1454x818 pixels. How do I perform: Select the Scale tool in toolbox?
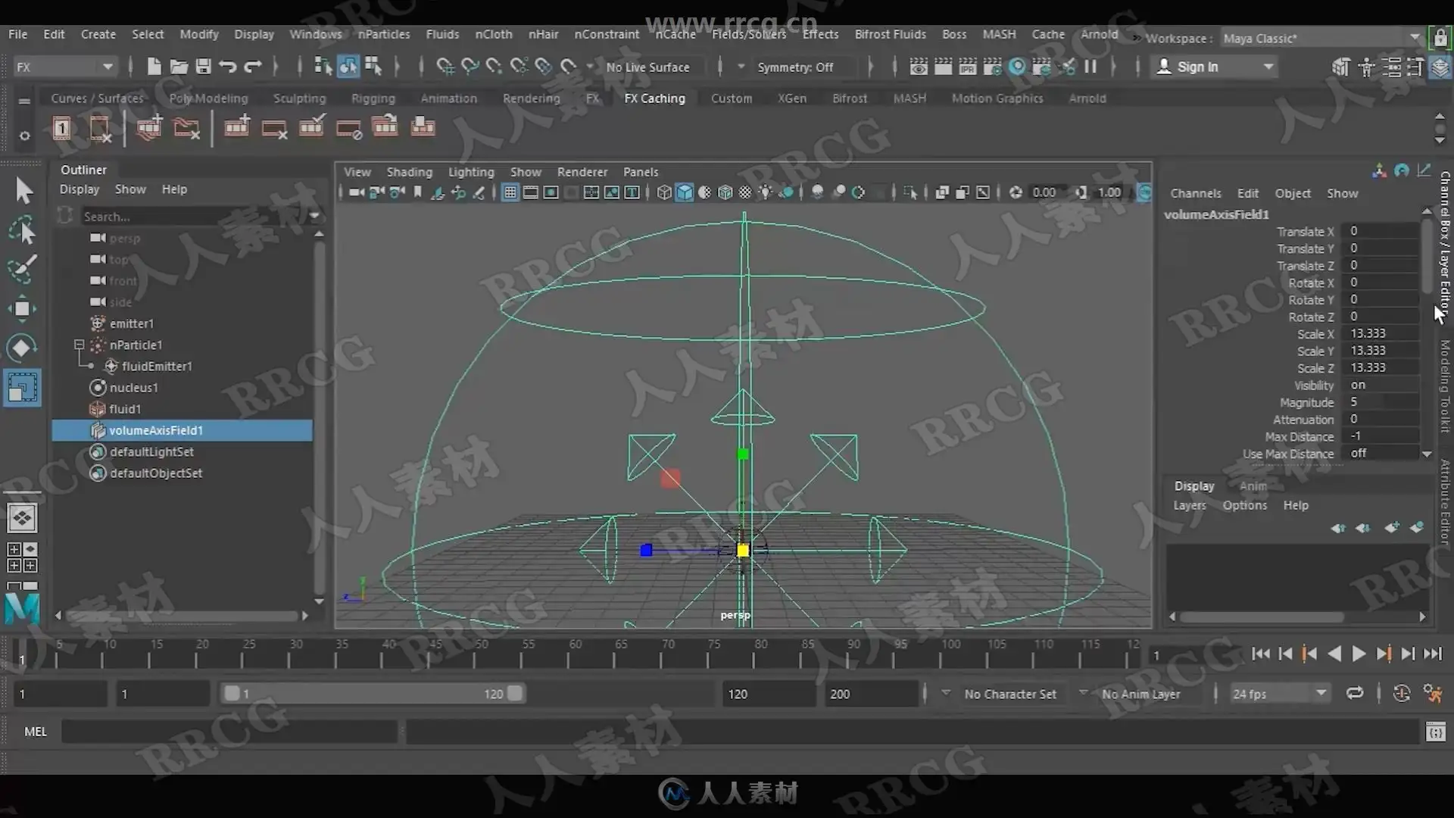pos(22,388)
